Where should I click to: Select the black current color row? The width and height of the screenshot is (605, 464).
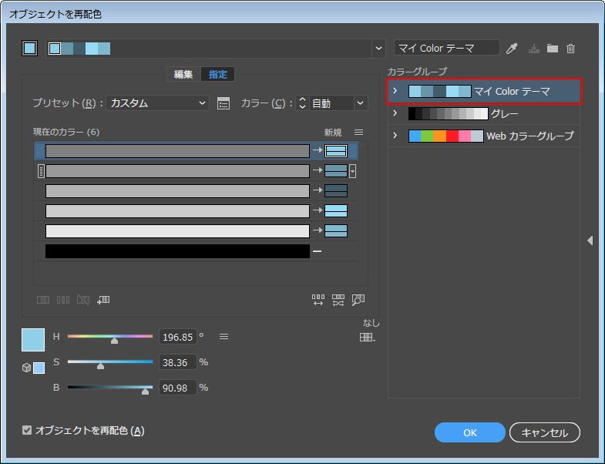pyautogui.click(x=177, y=251)
